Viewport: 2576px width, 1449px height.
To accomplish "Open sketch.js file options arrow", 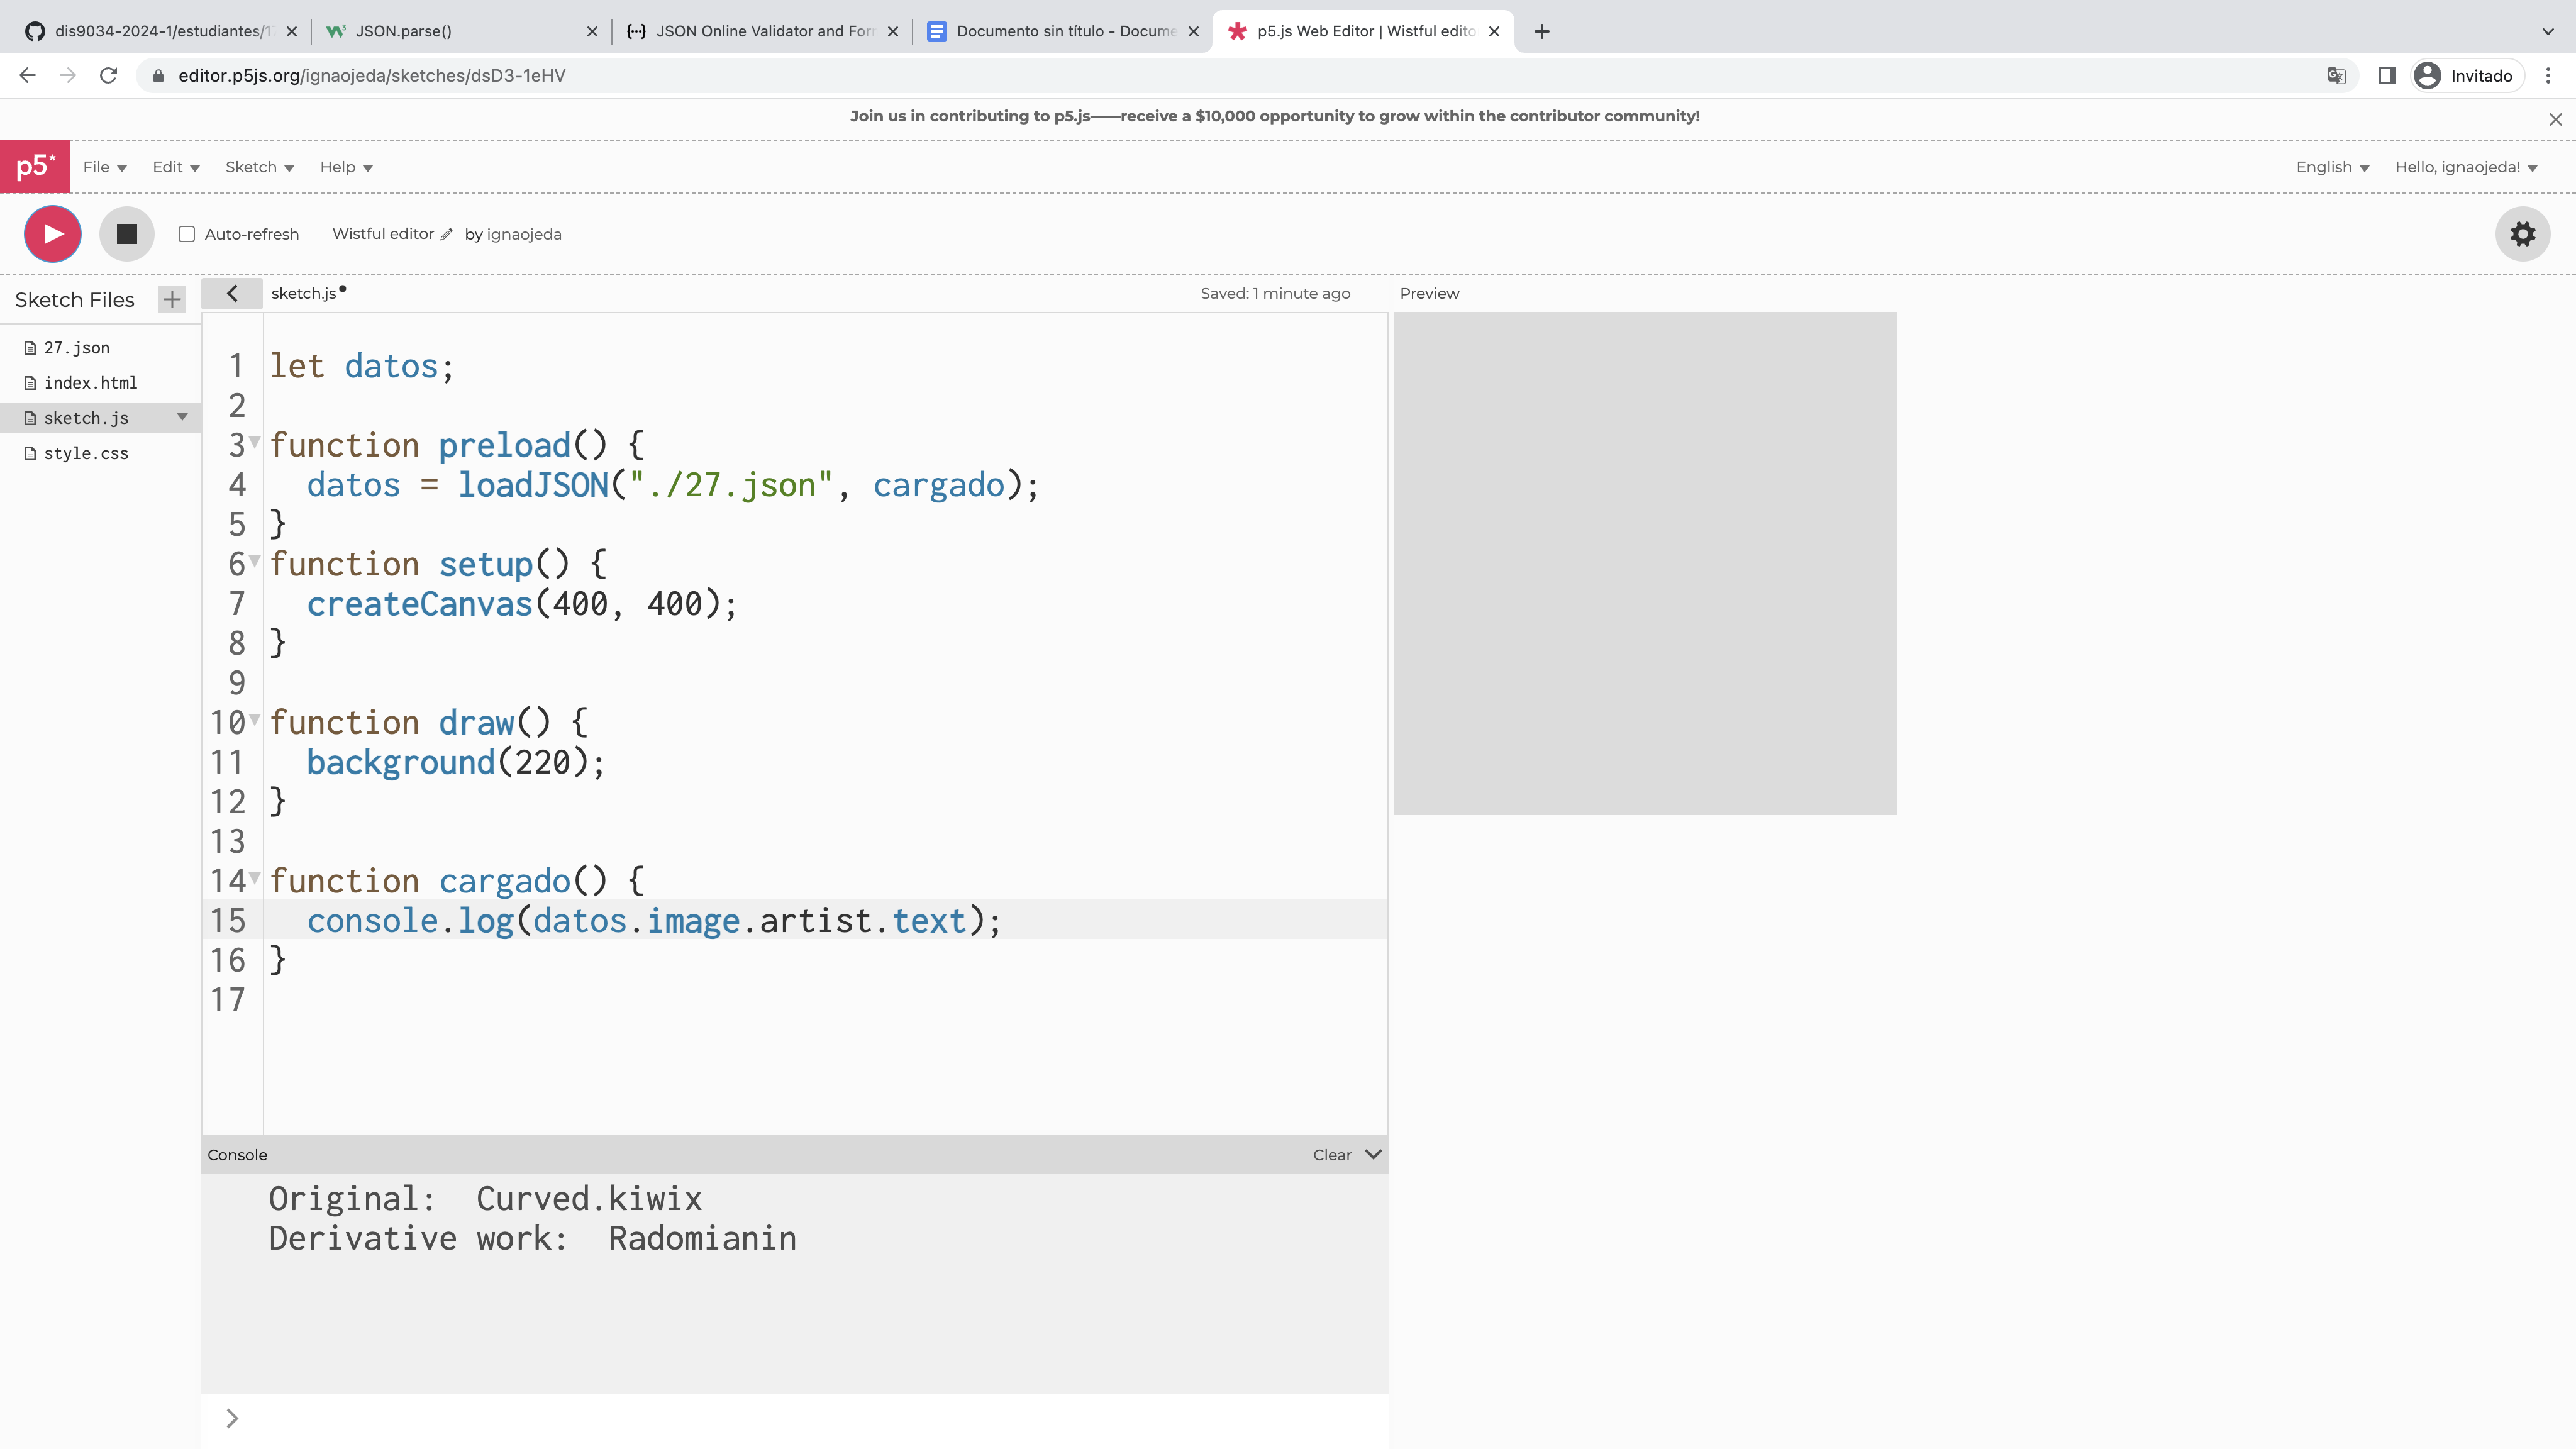I will click(x=182, y=417).
